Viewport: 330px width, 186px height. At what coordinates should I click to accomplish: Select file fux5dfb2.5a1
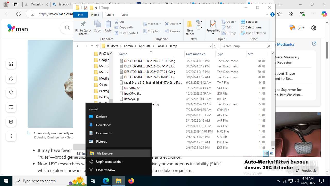pos(133,88)
